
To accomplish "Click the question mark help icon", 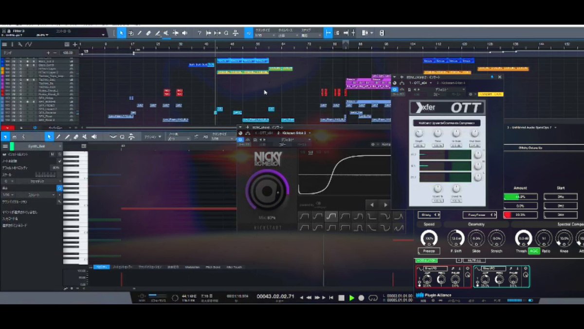I will coord(199,33).
